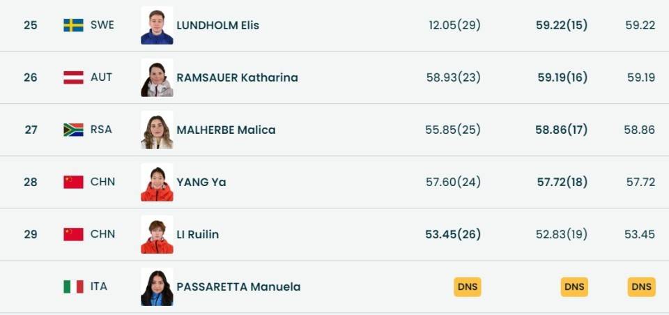Open PASSARETTA Manuela athlete photo
669x315 pixels.
tap(157, 286)
